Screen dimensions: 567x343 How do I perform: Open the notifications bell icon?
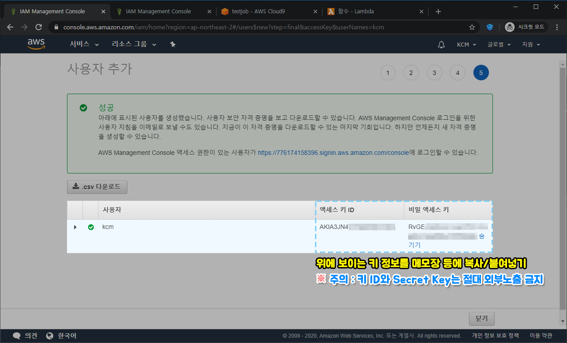pyautogui.click(x=441, y=45)
